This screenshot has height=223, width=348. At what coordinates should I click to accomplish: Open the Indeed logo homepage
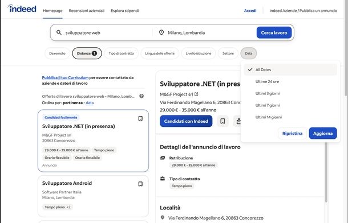[22, 9]
